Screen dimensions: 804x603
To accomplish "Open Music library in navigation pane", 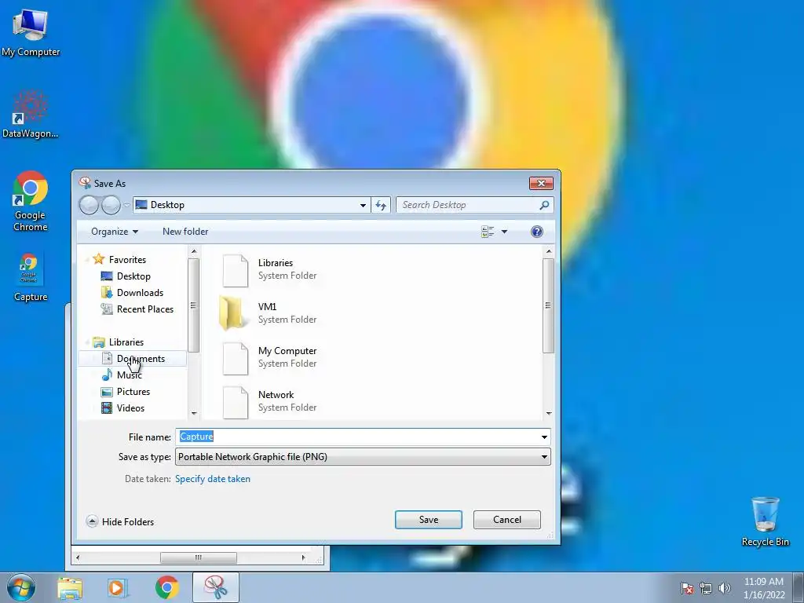I will click(x=130, y=375).
